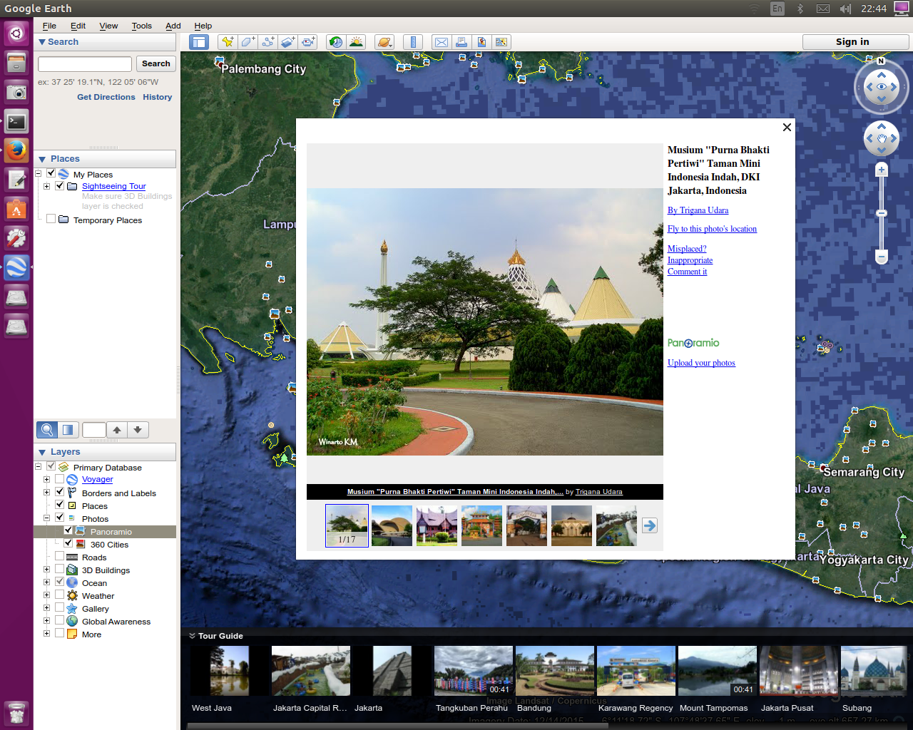This screenshot has width=913, height=730.
Task: Show next photo thumbnails with blue arrow
Action: [x=649, y=525]
